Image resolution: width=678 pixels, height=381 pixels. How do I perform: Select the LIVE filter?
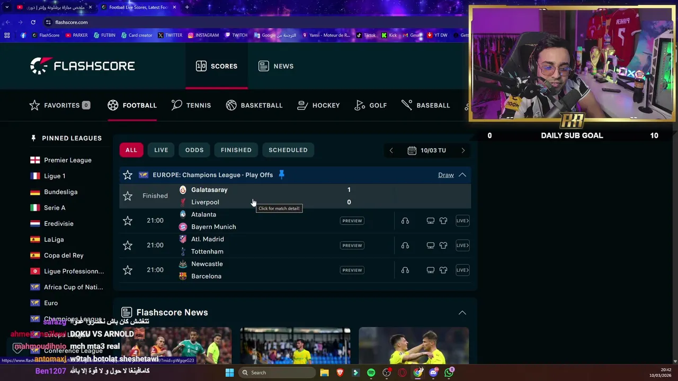point(161,150)
